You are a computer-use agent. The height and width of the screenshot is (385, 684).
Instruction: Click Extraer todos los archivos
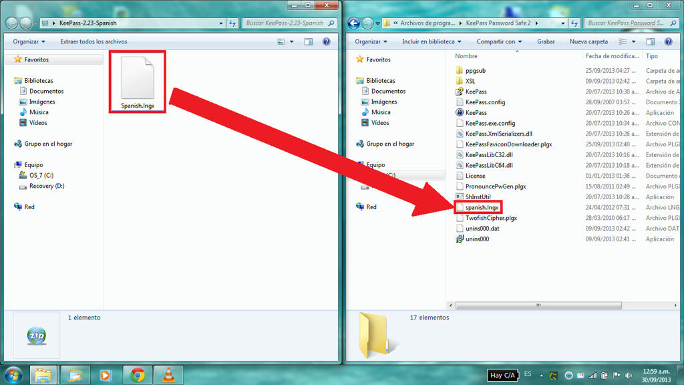point(94,41)
